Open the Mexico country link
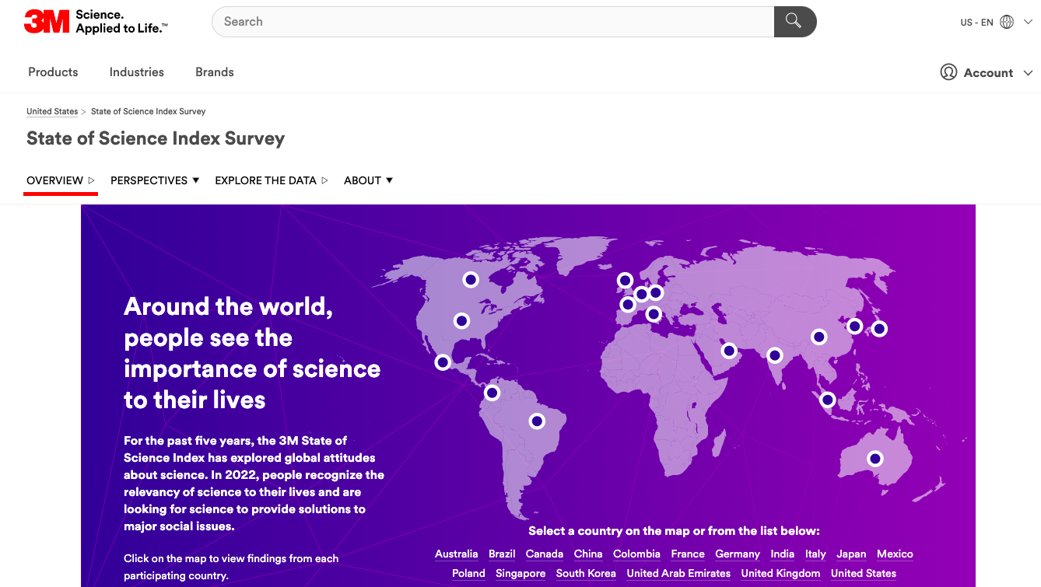The width and height of the screenshot is (1041, 587). click(x=895, y=554)
